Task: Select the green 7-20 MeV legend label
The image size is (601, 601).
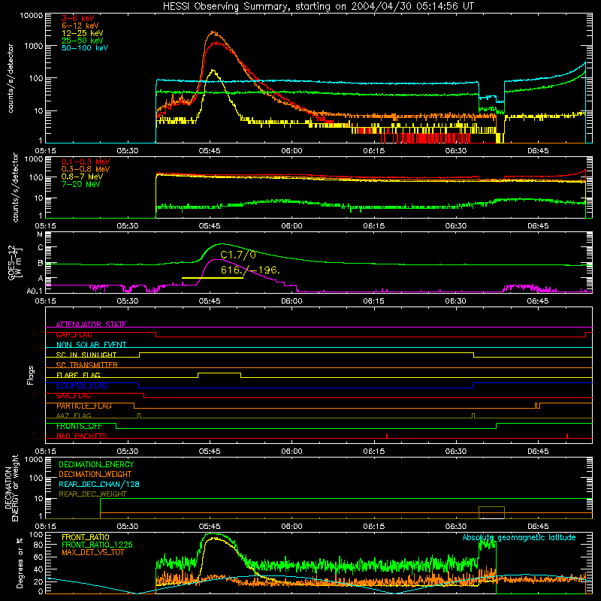Action: 81,184
